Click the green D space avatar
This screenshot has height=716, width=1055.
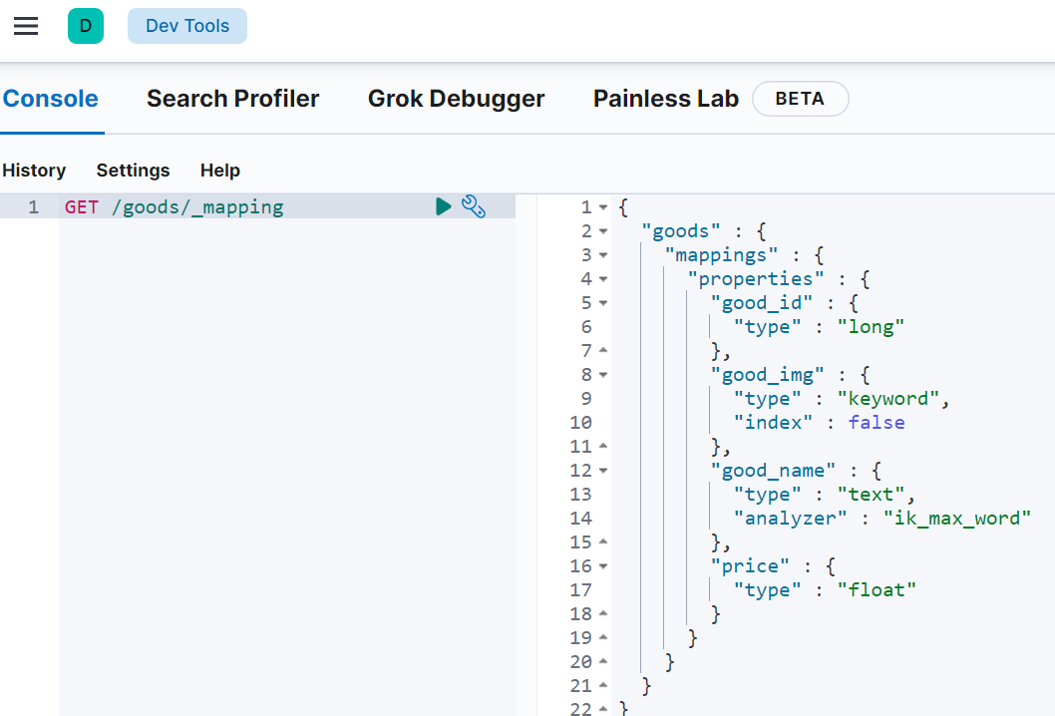click(x=86, y=26)
